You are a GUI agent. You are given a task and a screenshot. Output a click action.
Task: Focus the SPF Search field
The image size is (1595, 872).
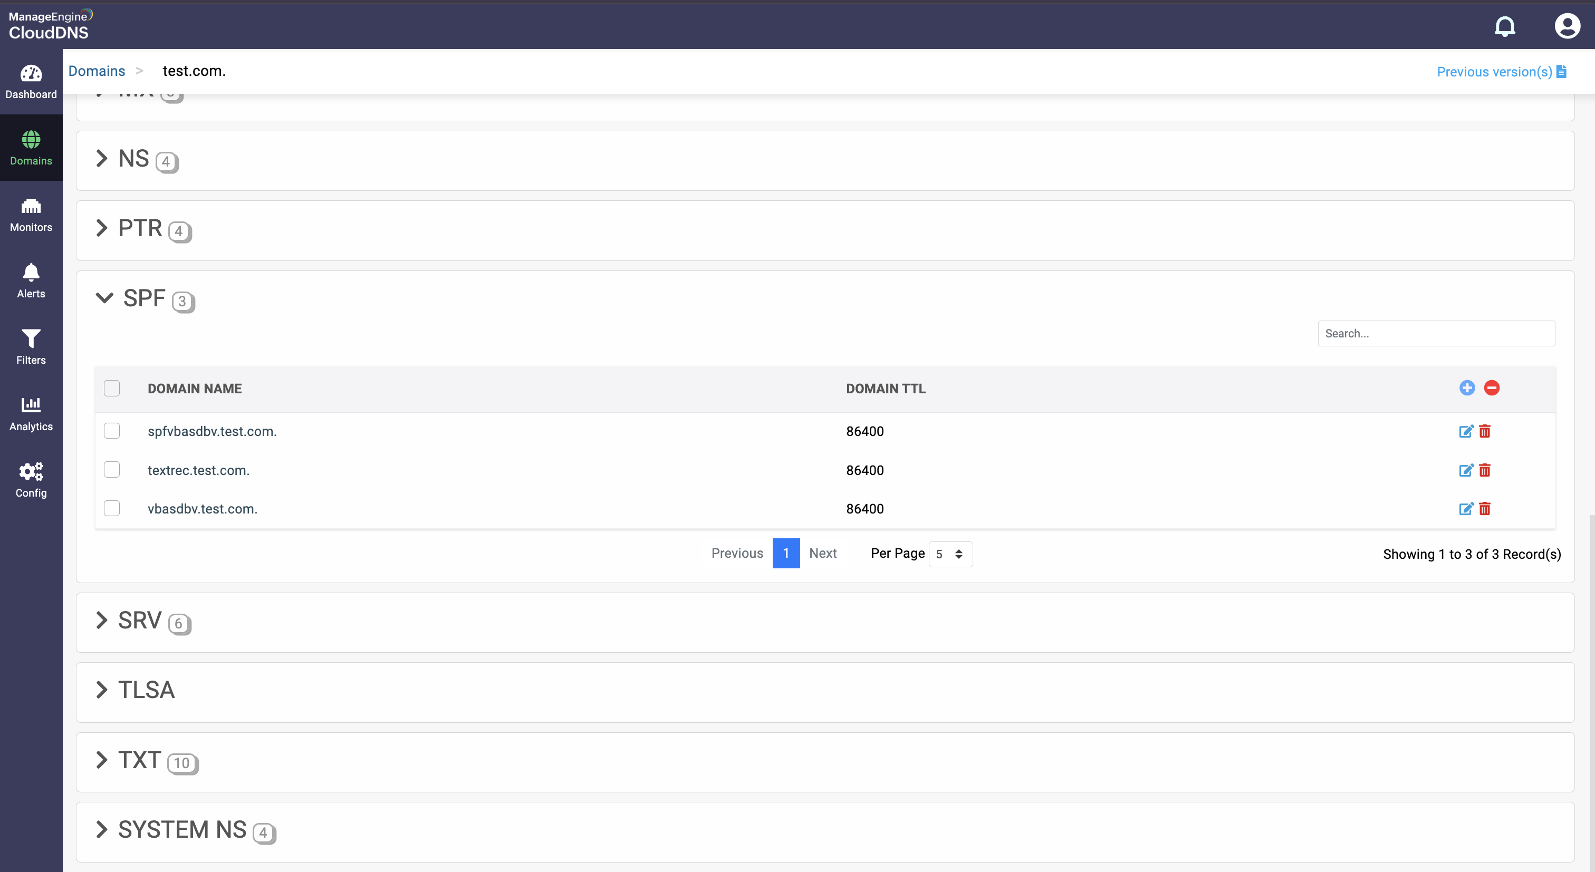coord(1435,334)
